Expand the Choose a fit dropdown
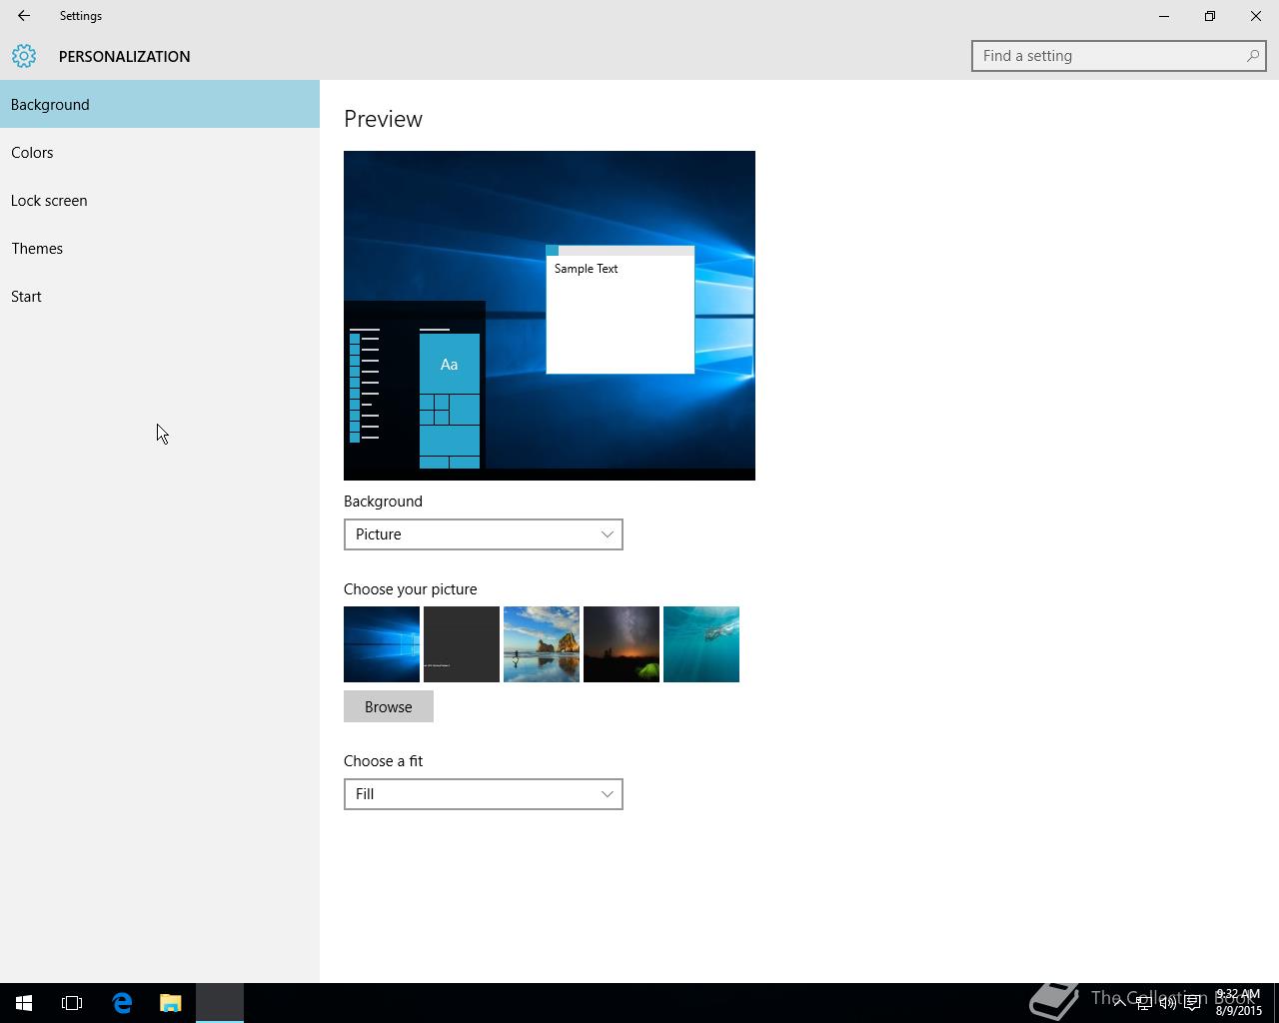 [484, 794]
